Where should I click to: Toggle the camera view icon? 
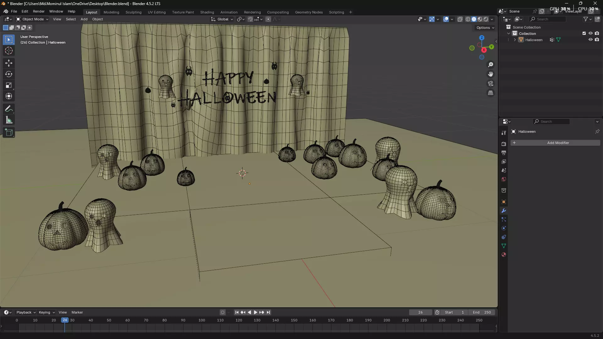(491, 83)
